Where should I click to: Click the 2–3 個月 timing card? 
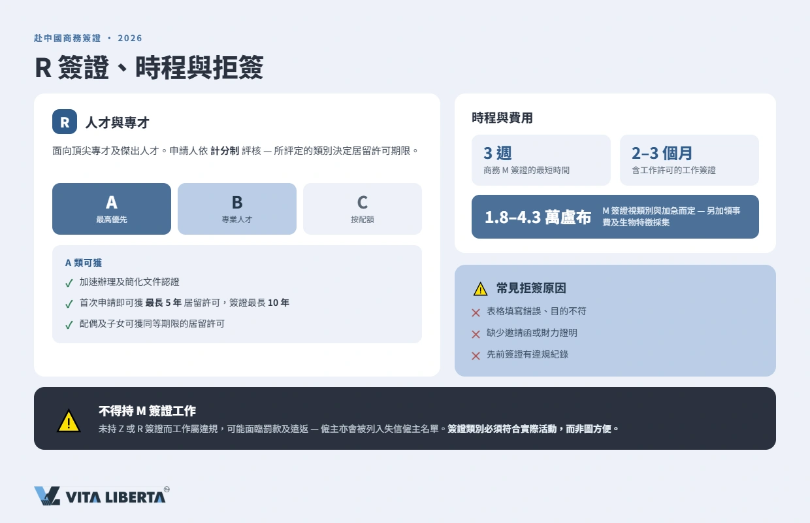pyautogui.click(x=689, y=160)
